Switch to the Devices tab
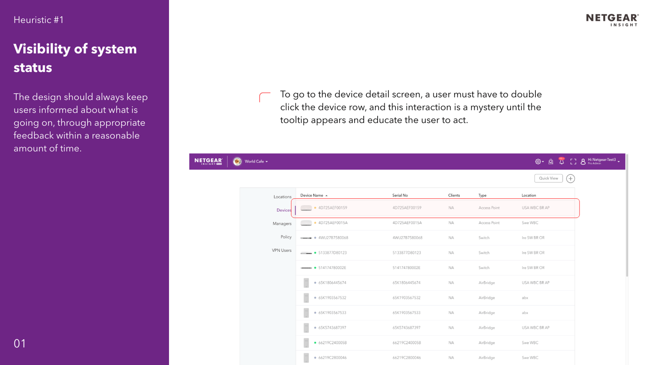The image size is (649, 365). click(x=284, y=210)
